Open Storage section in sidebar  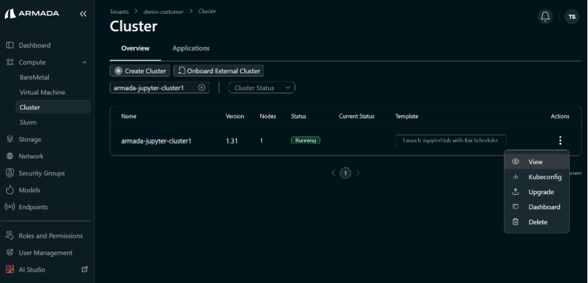(30, 139)
